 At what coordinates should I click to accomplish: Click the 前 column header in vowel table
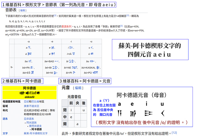(71, 103)
